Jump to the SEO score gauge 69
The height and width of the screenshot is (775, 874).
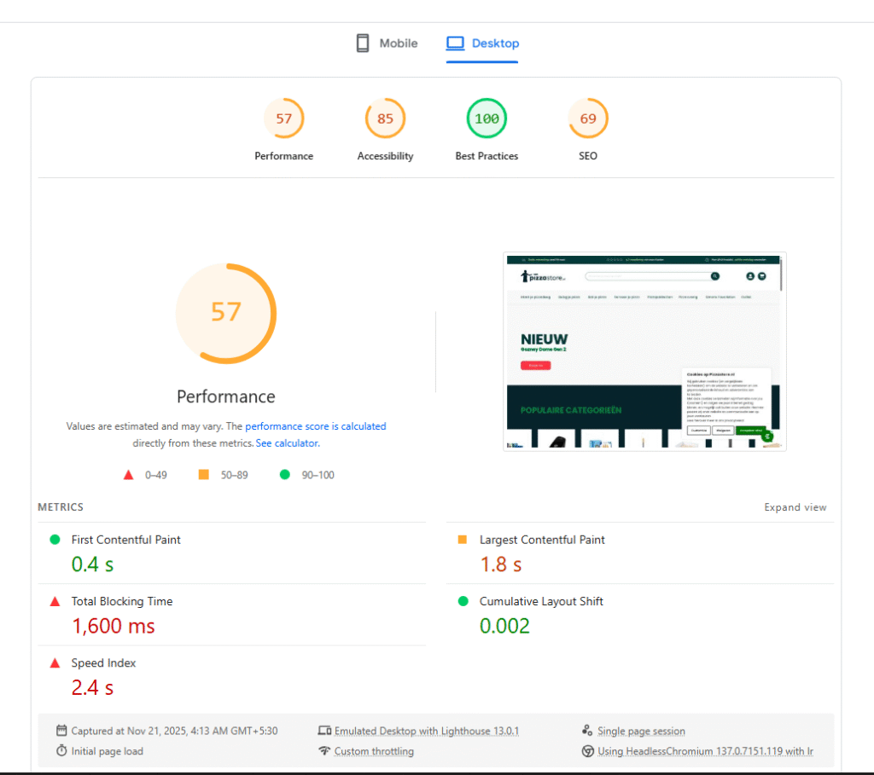click(588, 119)
